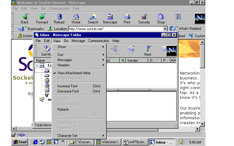Collapse the Local Mail tree node
The image size is (234, 146).
[37, 65]
